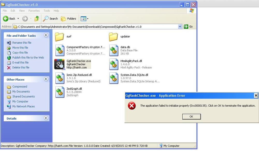The width and height of the screenshot is (259, 151).
Task: Select the GgRankChecker.exe application icon
Action: (60, 64)
